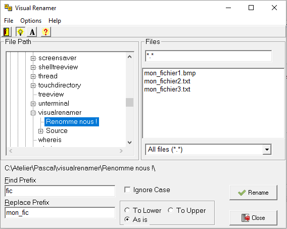Viewport: 287px width, 229px height.
Task: Select file mon_fichier1.bmp
Action: 170,73
